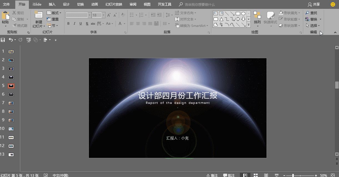Expand the Shape Fill dropdown
Viewport: 339px width, 177px height.
click(x=299, y=13)
